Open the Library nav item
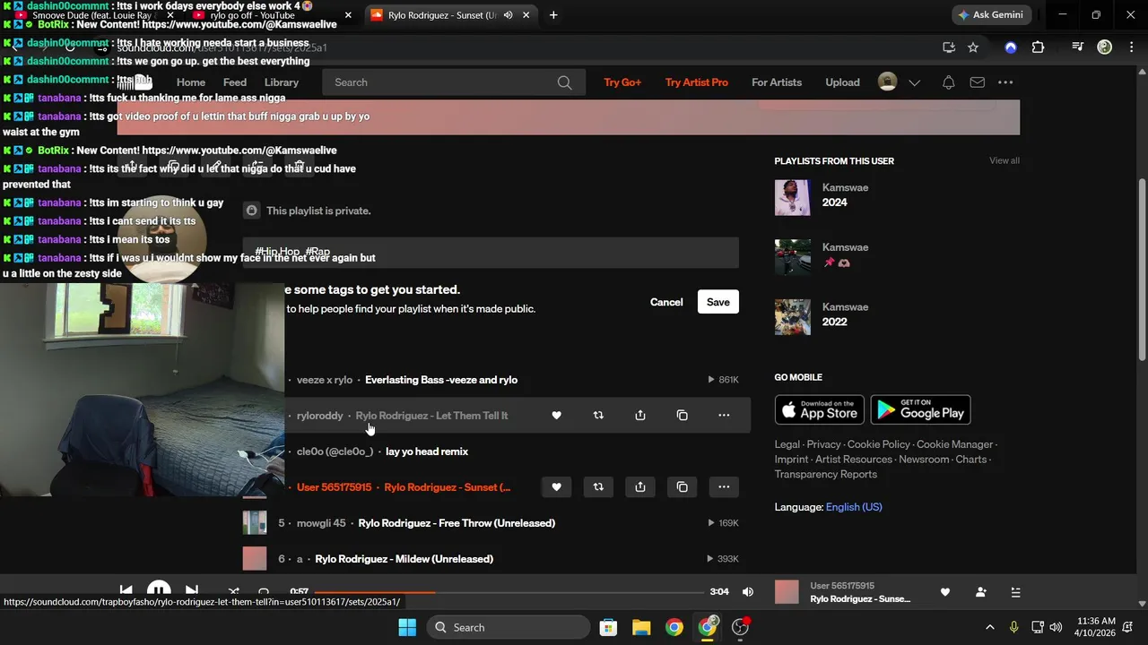 coord(282,82)
